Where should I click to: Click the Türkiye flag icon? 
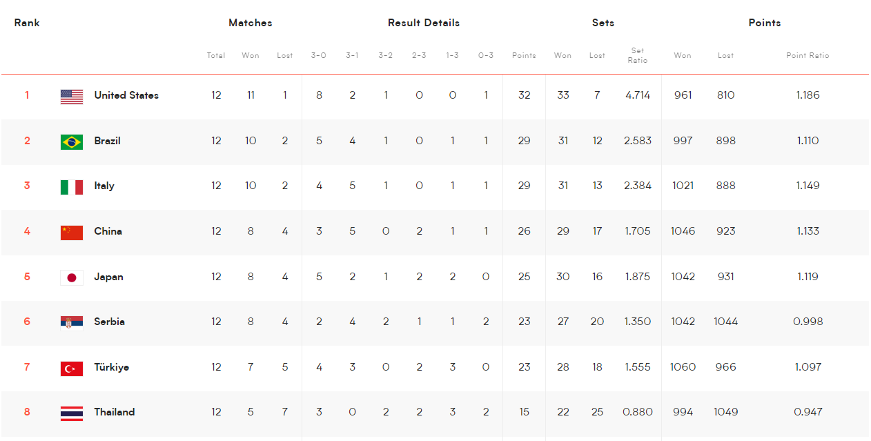[x=72, y=368]
